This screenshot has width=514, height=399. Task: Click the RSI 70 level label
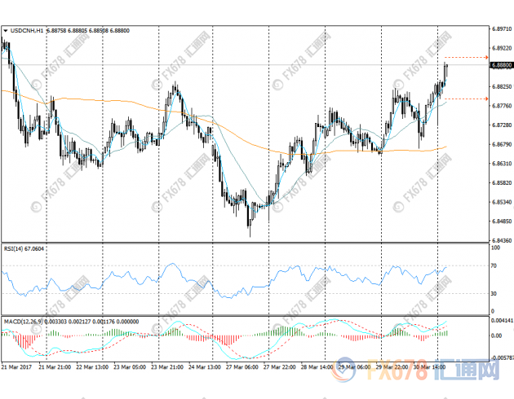494,266
